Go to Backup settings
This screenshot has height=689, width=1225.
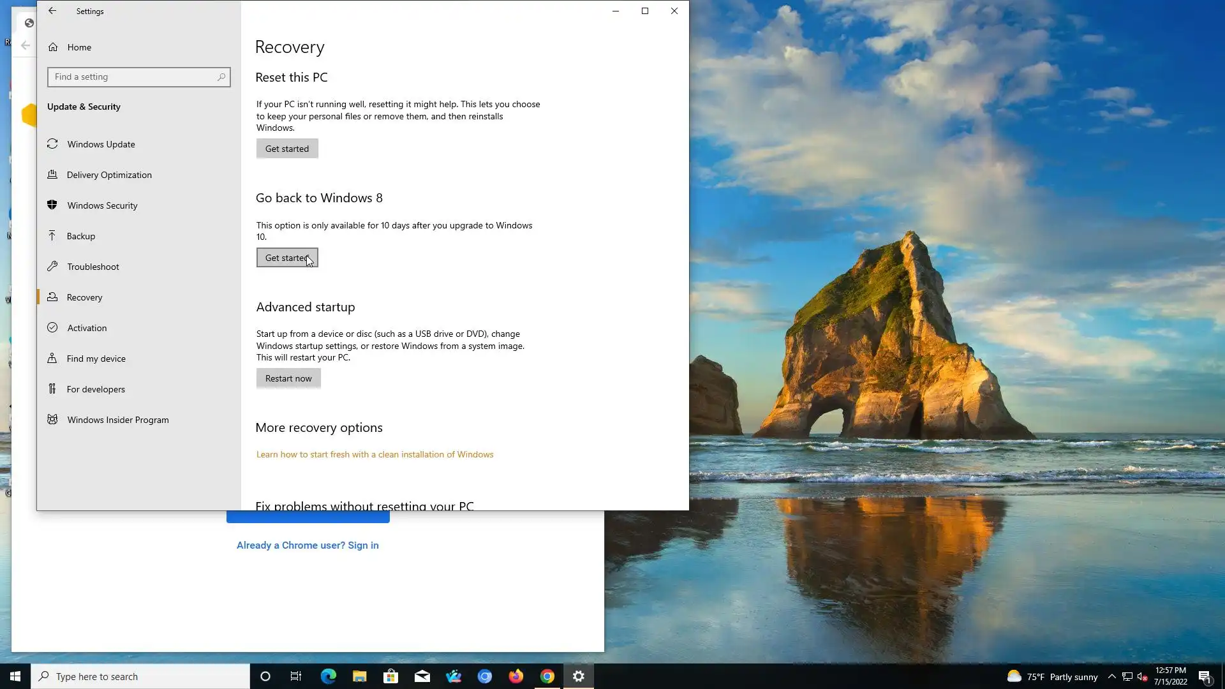tap(81, 236)
